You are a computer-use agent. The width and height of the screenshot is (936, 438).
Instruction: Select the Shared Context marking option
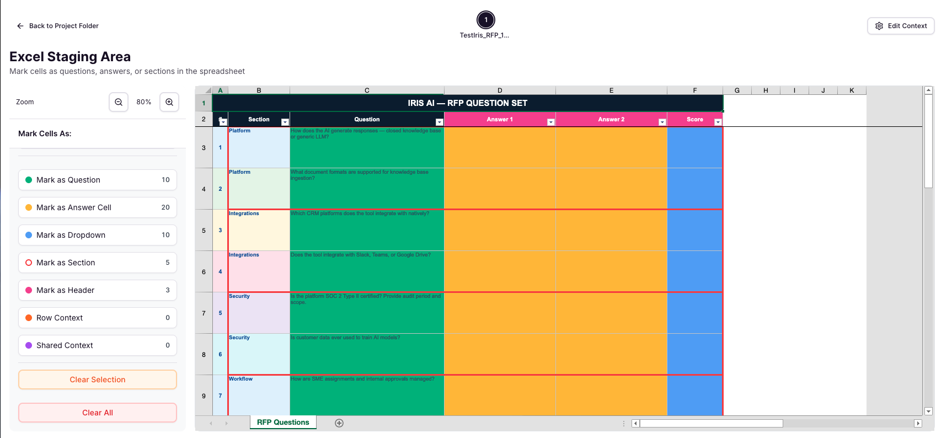[x=98, y=345]
